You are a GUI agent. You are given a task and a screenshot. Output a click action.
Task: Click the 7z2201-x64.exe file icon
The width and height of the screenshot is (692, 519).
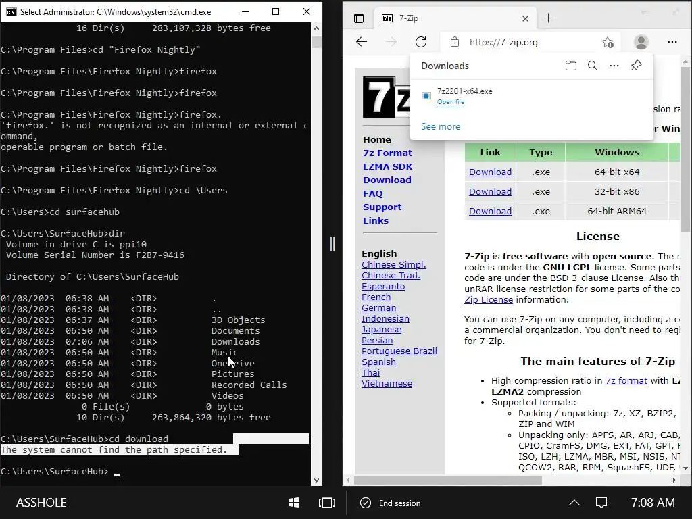(426, 96)
